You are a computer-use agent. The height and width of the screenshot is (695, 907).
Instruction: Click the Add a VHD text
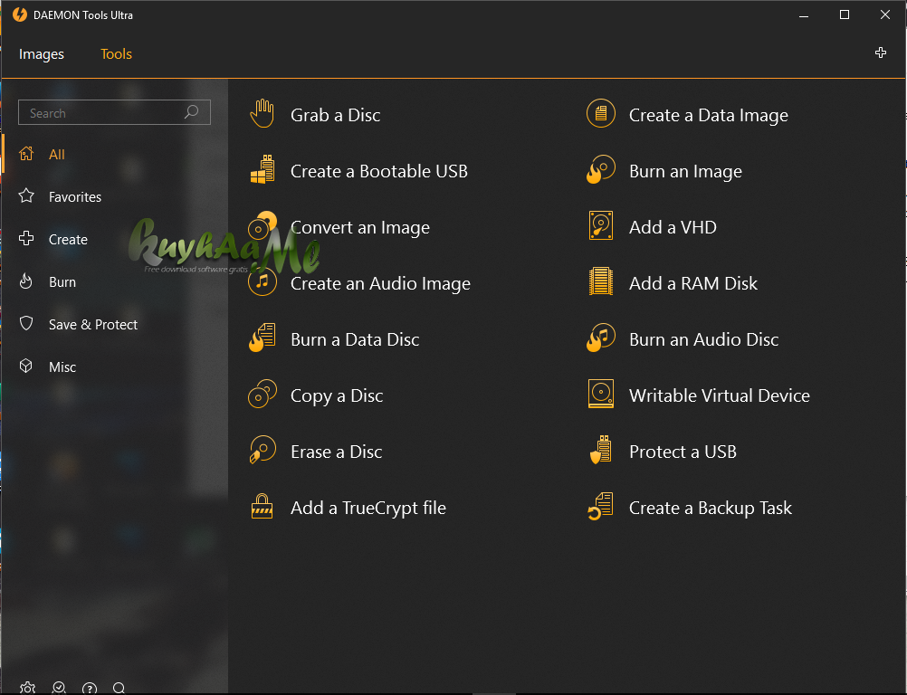[673, 226]
